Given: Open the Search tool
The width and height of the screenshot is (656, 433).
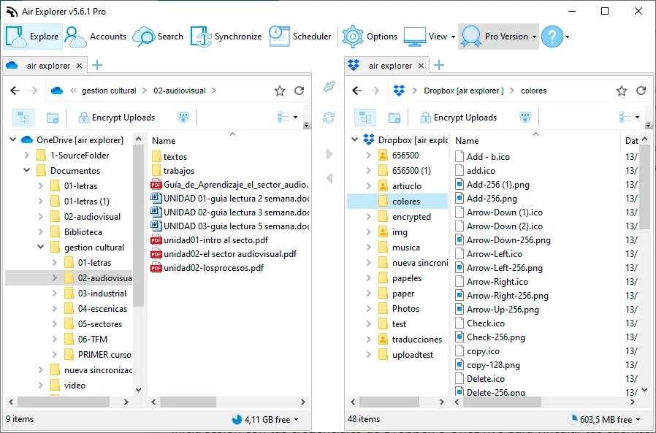Looking at the screenshot, I should pos(158,37).
